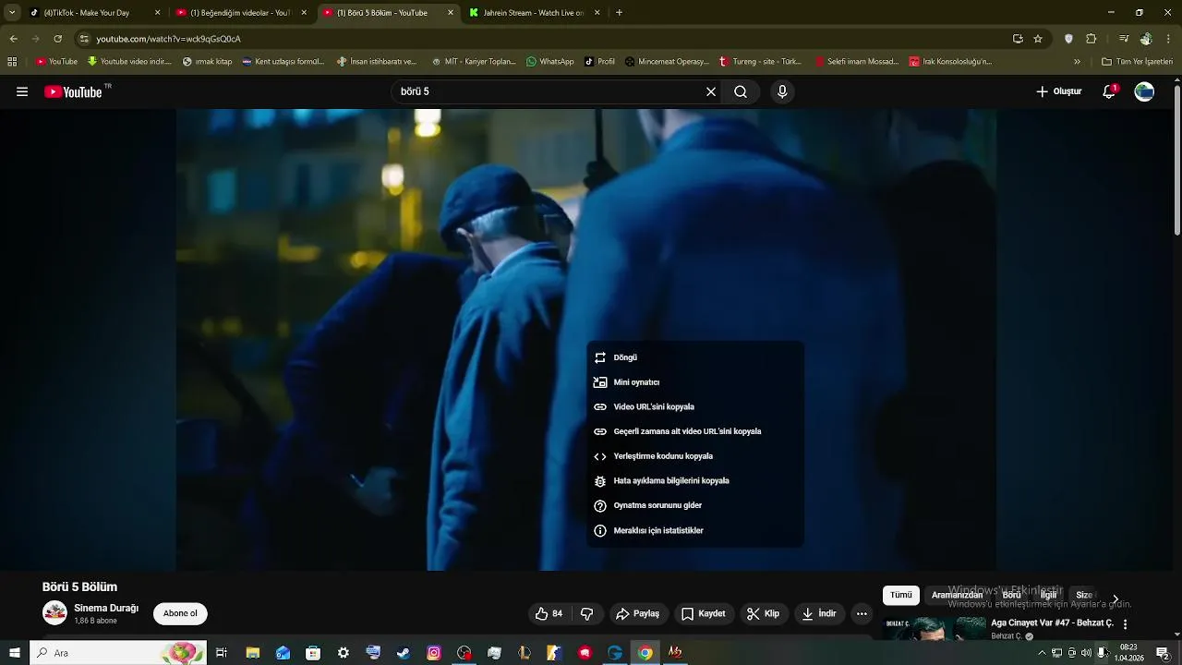Click the Windows taskbar search box
The height and width of the screenshot is (665, 1182).
coord(117,653)
